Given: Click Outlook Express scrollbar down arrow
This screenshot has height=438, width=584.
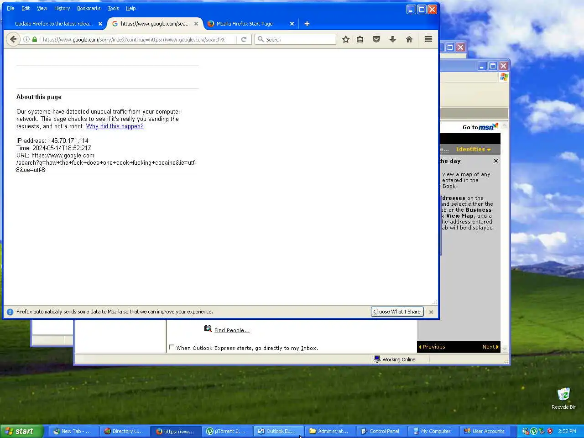Looking at the screenshot, I should click(x=504, y=348).
